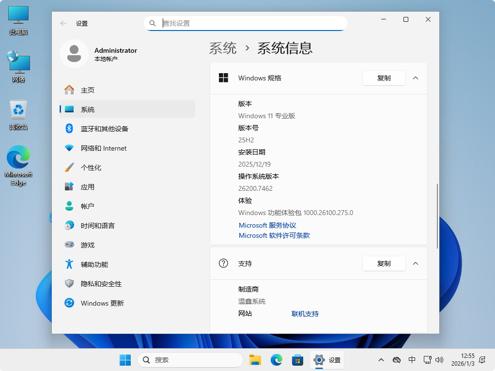The height and width of the screenshot is (371, 495).
Task: Open the Network and Internet settings page
Action: tap(103, 148)
